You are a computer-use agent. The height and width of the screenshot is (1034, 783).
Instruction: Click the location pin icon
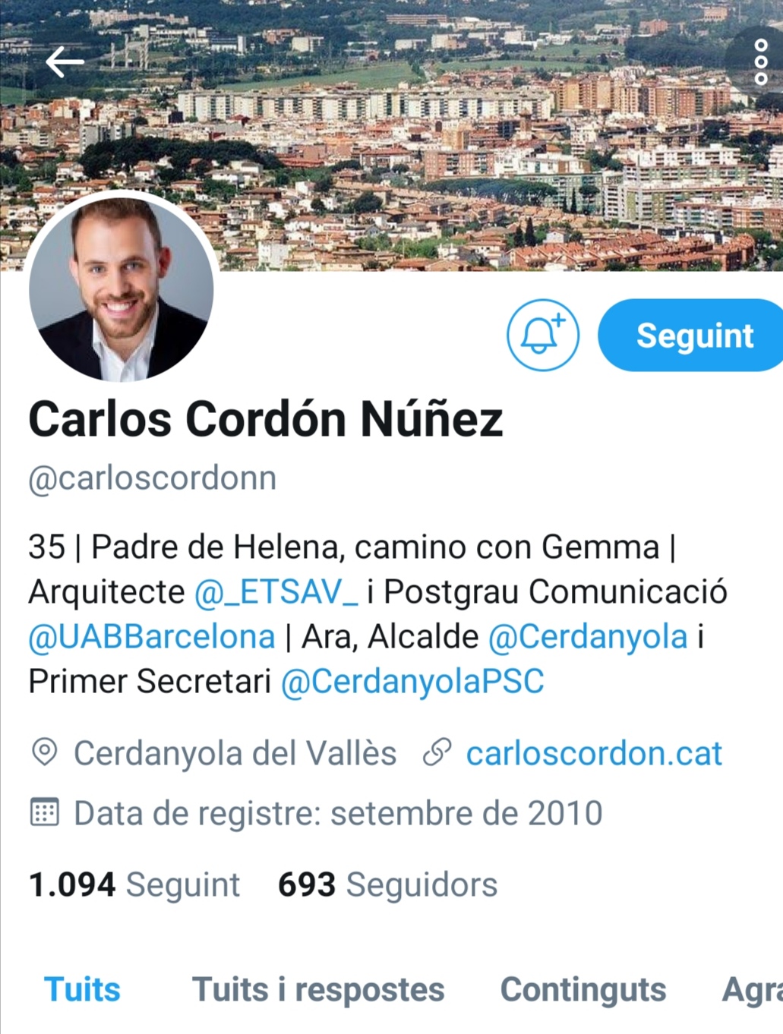[45, 753]
